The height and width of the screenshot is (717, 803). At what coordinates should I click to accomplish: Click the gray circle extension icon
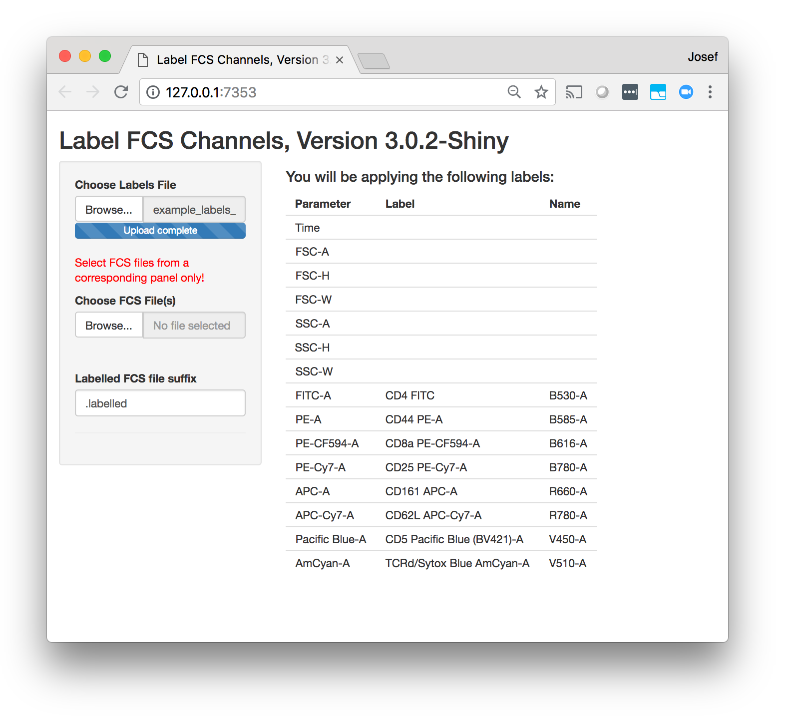tap(602, 92)
